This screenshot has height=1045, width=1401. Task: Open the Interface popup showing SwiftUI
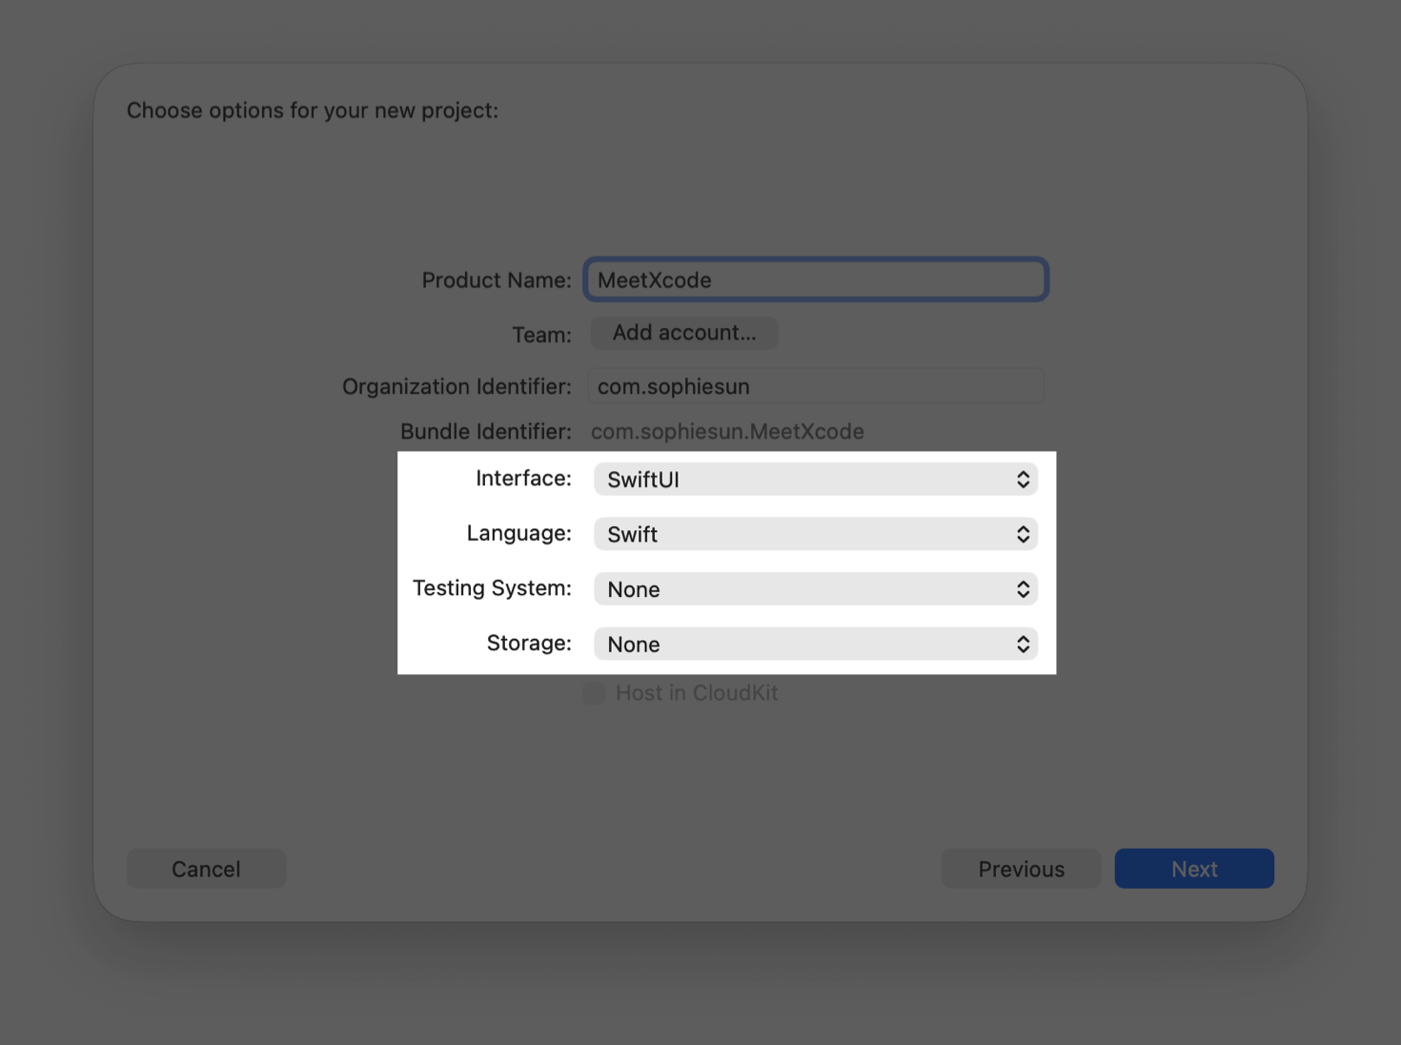point(815,479)
